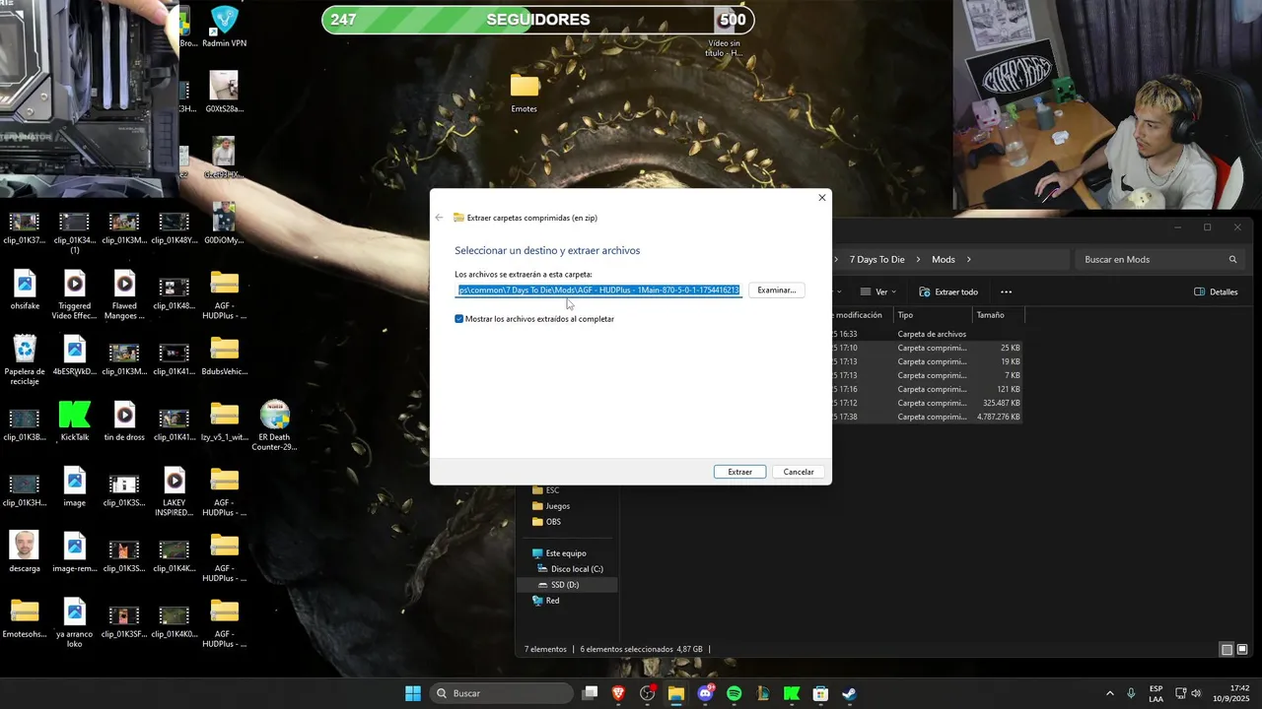The width and height of the screenshot is (1262, 709).
Task: Select the OBS folder in the navigation pane
Action: coord(546,522)
